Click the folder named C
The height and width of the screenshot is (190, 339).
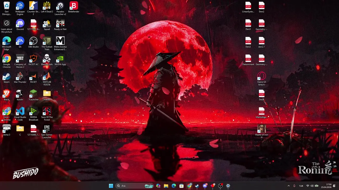[x=20, y=131]
